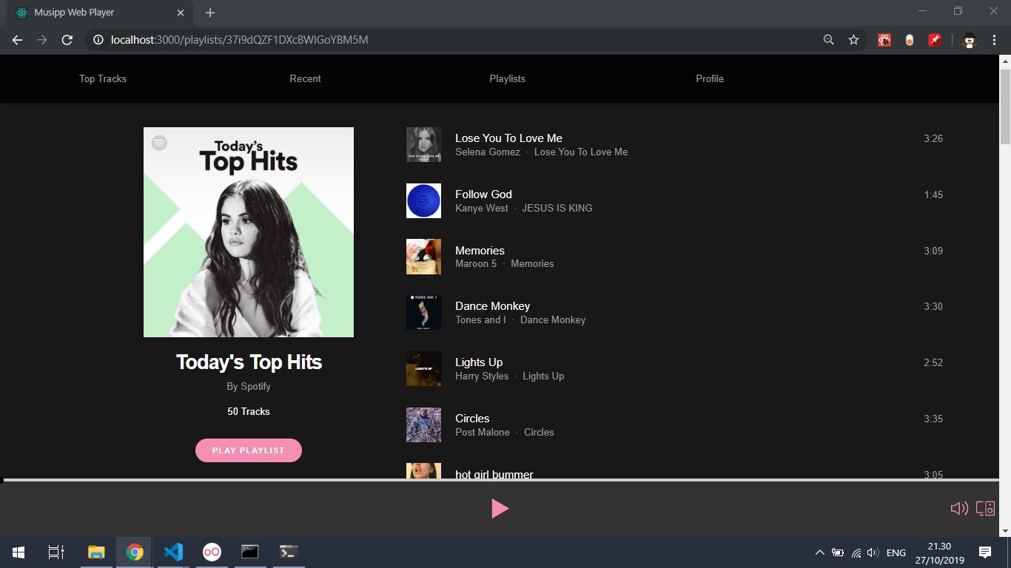Start playback with the pink play icon

coord(500,508)
